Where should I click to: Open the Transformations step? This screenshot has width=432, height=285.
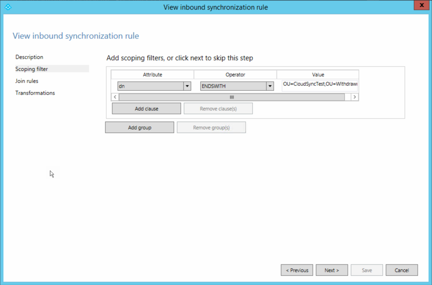(x=35, y=93)
